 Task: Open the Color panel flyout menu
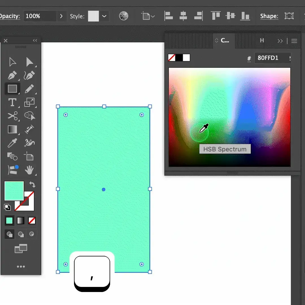click(294, 40)
